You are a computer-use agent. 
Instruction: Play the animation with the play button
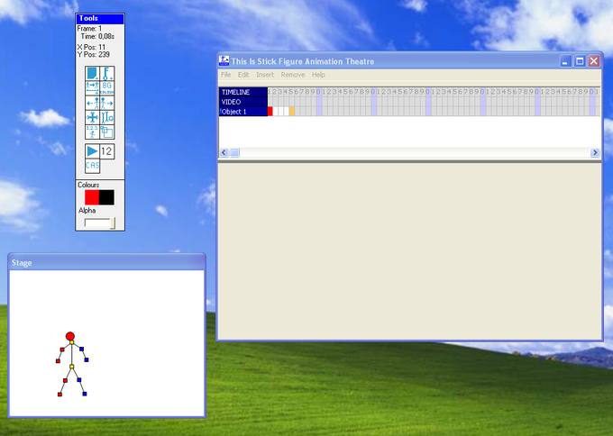click(x=92, y=151)
